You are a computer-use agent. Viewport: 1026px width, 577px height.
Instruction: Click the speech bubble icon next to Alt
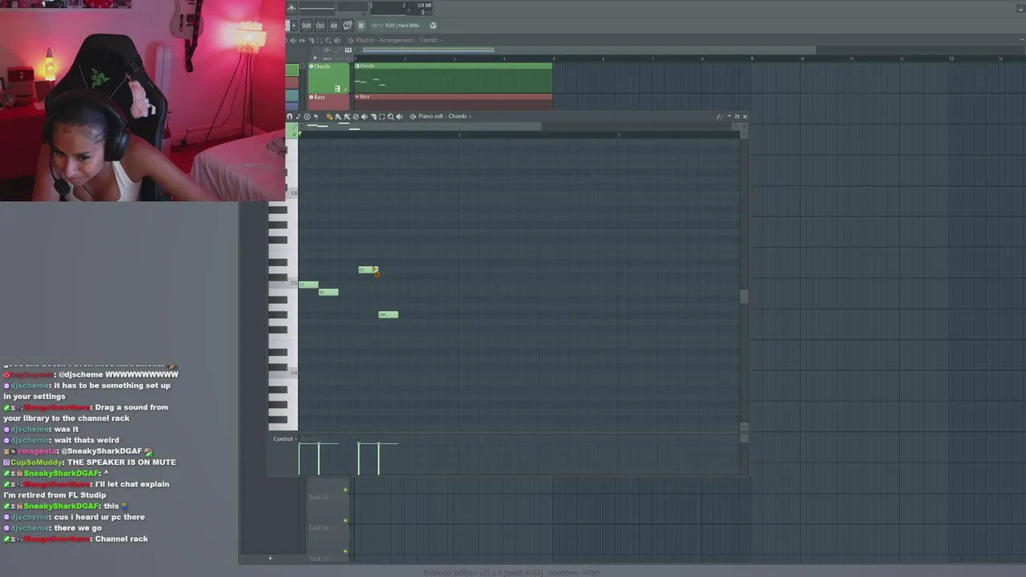pyautogui.click(x=347, y=26)
